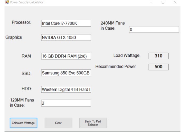This screenshot has width=185, height=132.
Task: Click the HDD field Western Digital 4TB
Action: [x=66, y=89]
